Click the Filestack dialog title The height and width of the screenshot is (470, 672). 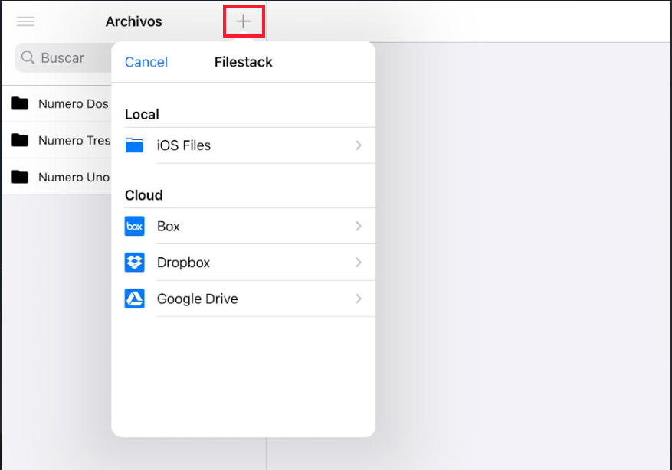coord(244,62)
